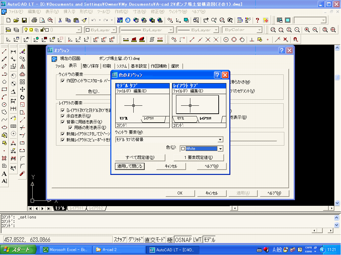Toggle 作図ウィンドウにスクロールバー checkbox

63,81
